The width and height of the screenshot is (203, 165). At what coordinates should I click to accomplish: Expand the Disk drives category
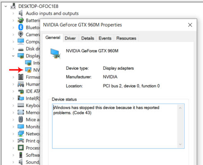13,49
